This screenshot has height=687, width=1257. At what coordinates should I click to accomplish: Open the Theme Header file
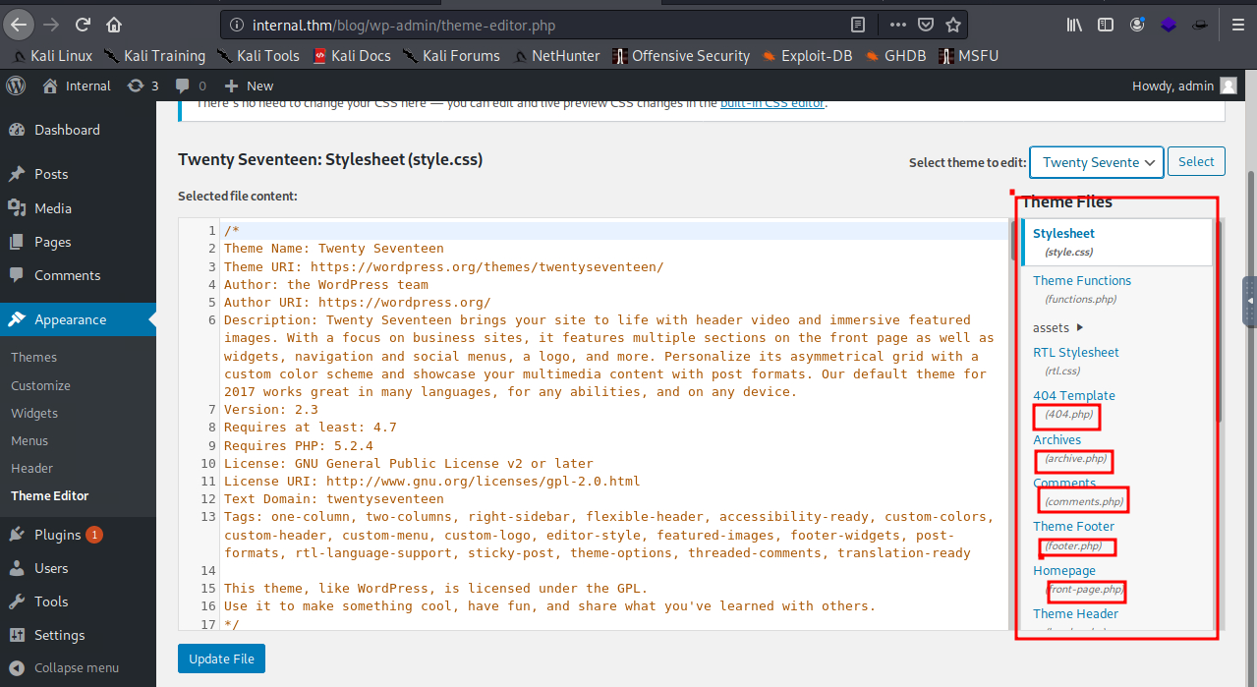(1075, 614)
